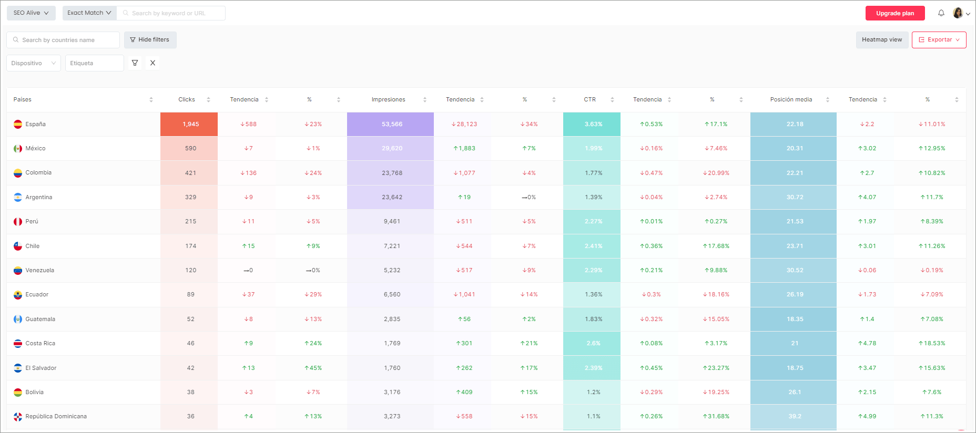Open the SEO Alive project dropdown
Image resolution: width=976 pixels, height=433 pixels.
[31, 13]
